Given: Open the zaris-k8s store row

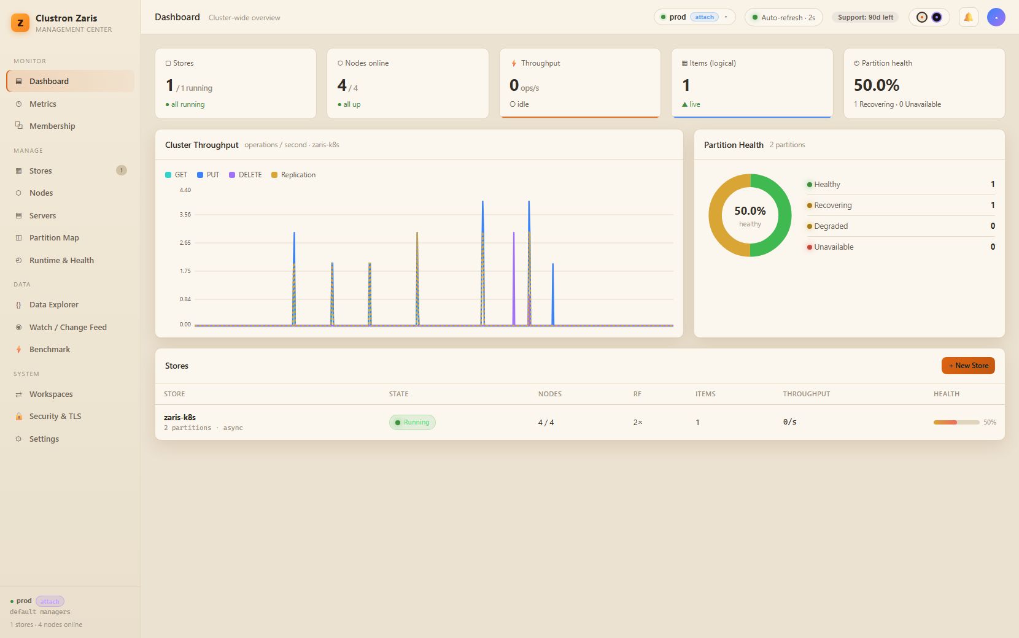Looking at the screenshot, I should point(580,422).
